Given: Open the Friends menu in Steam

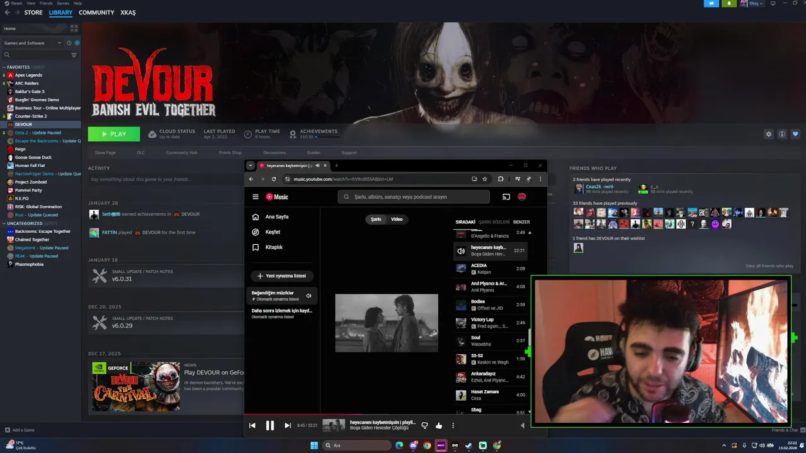Looking at the screenshot, I should [46, 3].
